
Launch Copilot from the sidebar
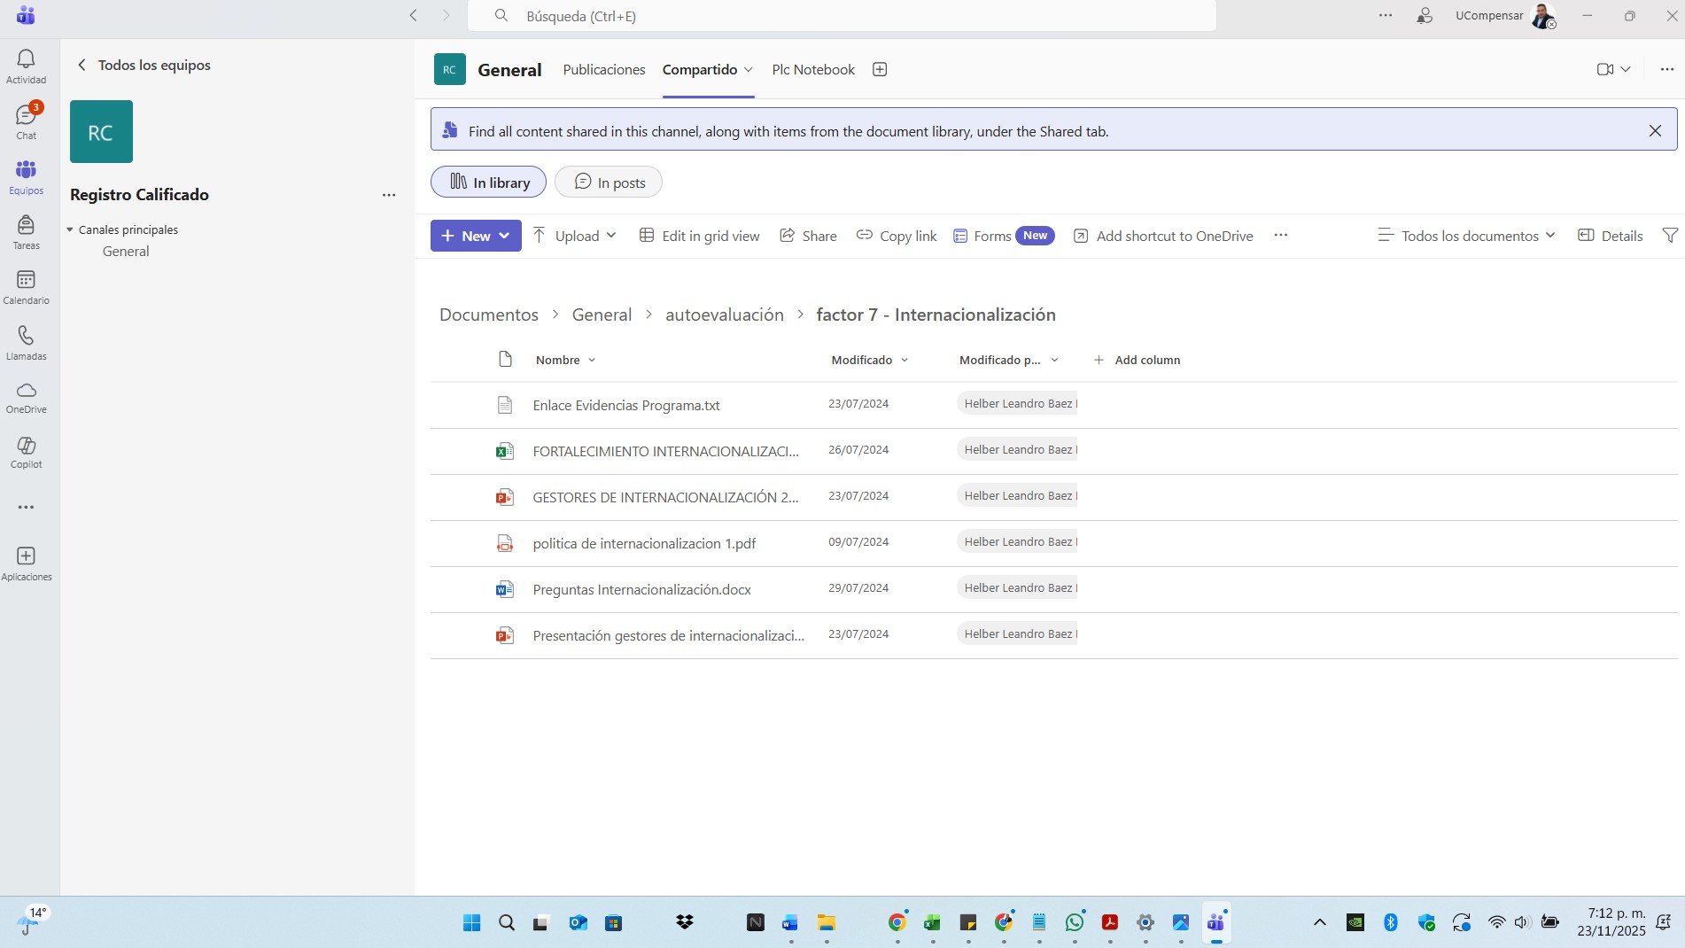26,452
